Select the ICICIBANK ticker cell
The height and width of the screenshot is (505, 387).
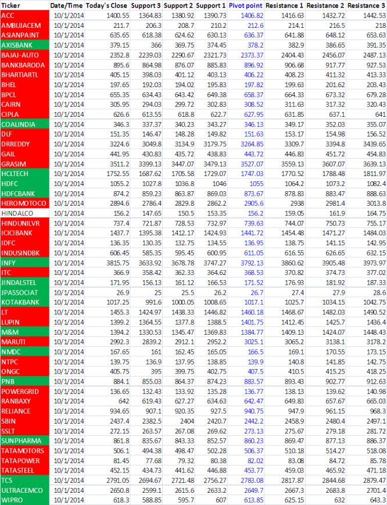point(25,233)
